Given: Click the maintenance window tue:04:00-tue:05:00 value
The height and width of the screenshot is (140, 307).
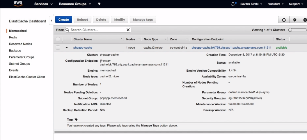Looking at the screenshot, I should click(241, 104).
